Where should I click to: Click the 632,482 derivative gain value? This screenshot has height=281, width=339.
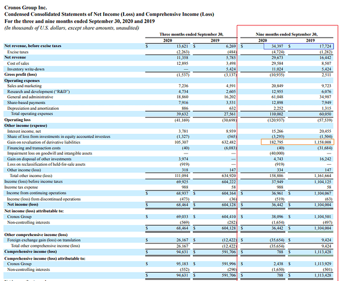tap(229, 142)
